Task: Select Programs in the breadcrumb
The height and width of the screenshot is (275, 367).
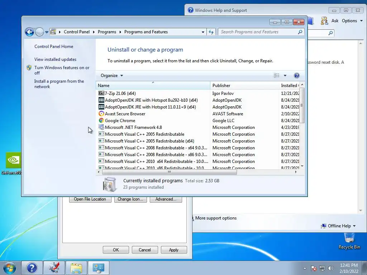Action: [107, 32]
